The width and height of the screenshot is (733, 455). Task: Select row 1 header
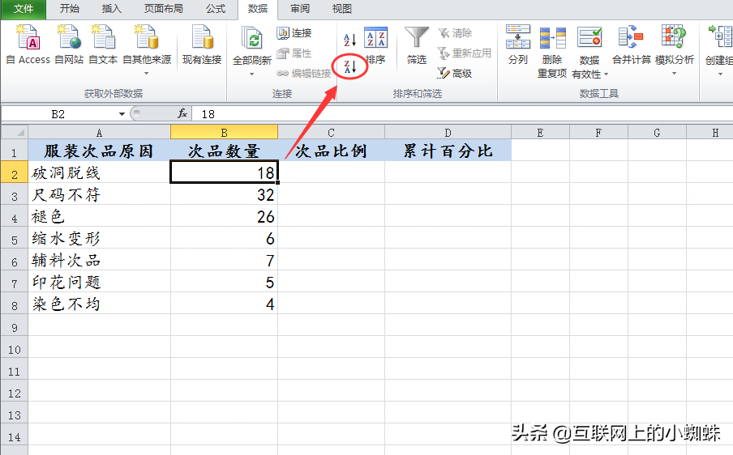pos(15,151)
